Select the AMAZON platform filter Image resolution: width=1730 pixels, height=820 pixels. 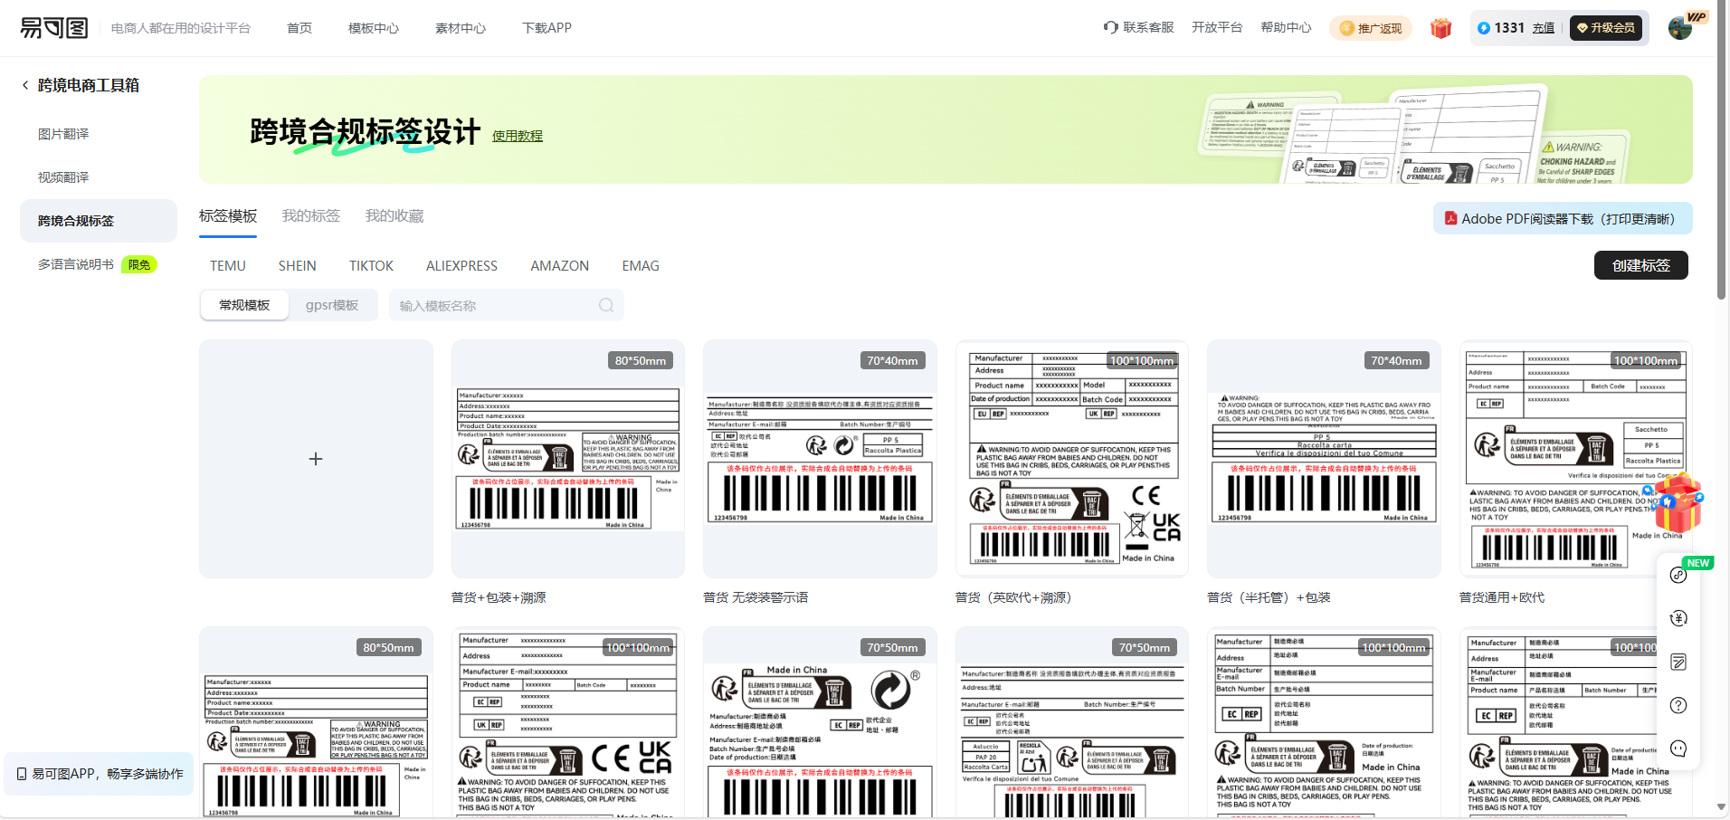click(560, 266)
